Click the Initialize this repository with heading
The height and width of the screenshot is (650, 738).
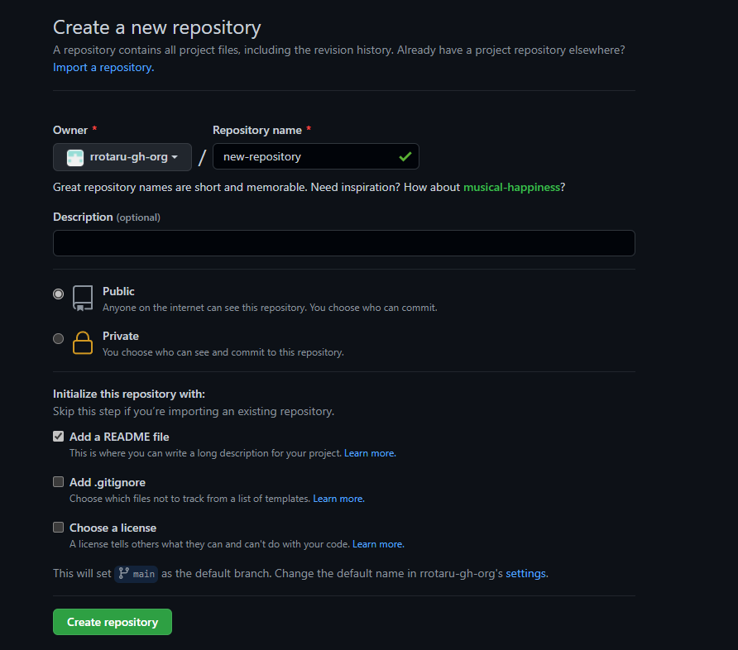point(129,394)
